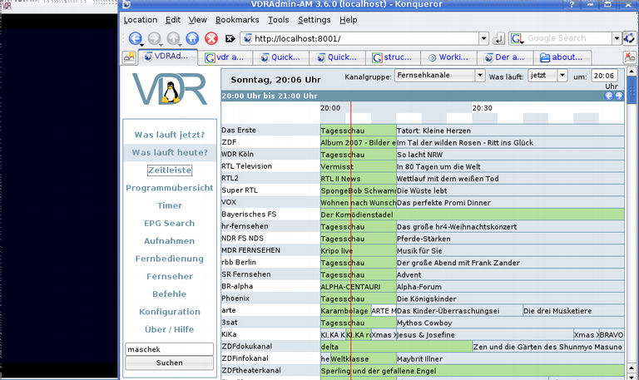Clear the location bar icon

tap(230, 38)
